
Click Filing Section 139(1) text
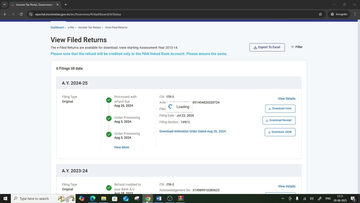tap(175, 122)
